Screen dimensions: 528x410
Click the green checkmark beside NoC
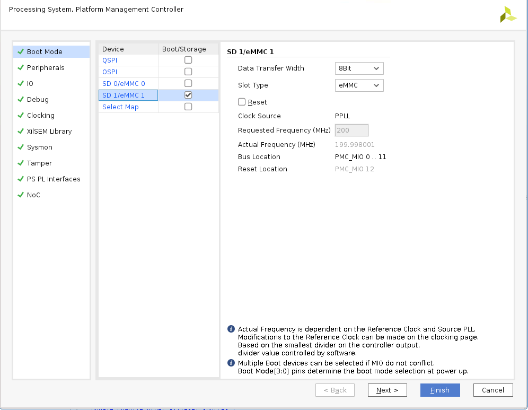[21, 195]
